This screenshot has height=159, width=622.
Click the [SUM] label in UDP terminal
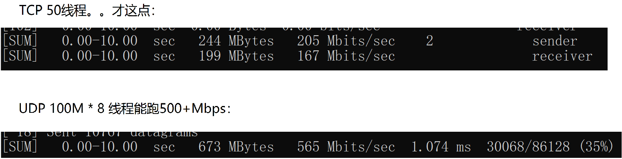20,147
